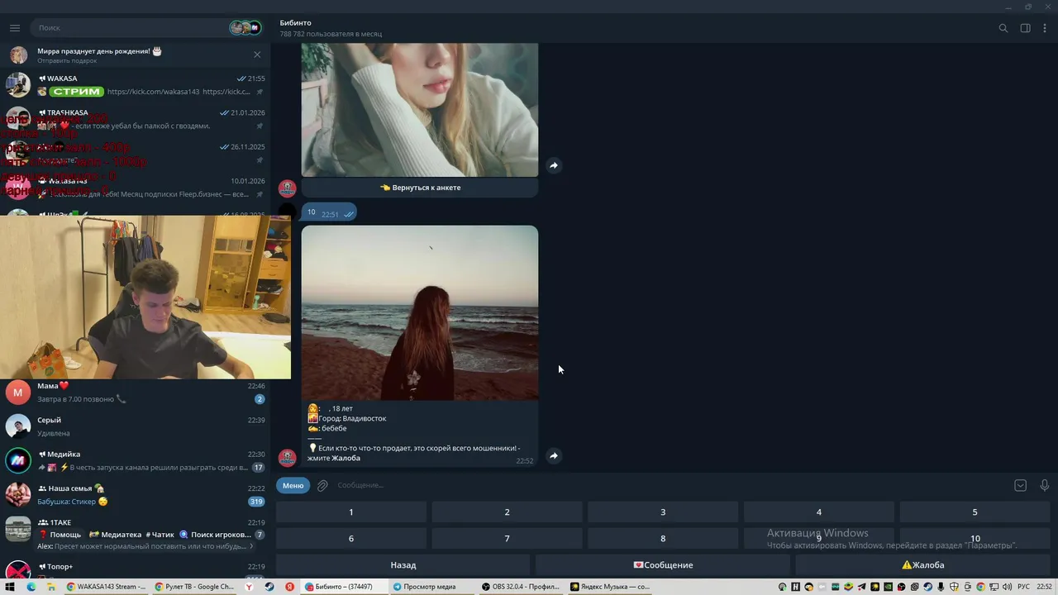The height and width of the screenshot is (595, 1058).
Task: Open the Медийка channel
Action: pyautogui.click(x=136, y=460)
